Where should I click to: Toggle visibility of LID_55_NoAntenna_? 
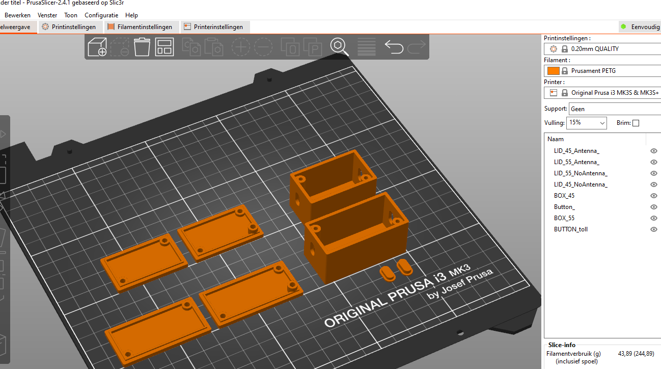click(x=654, y=173)
